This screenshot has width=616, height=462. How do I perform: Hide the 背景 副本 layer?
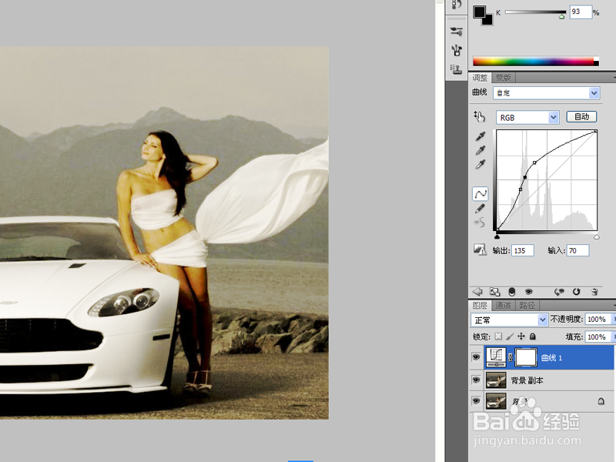pyautogui.click(x=476, y=380)
